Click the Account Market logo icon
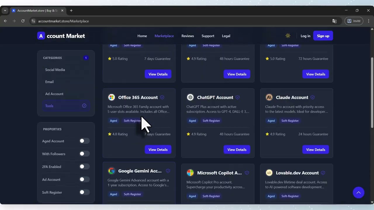 point(41,36)
